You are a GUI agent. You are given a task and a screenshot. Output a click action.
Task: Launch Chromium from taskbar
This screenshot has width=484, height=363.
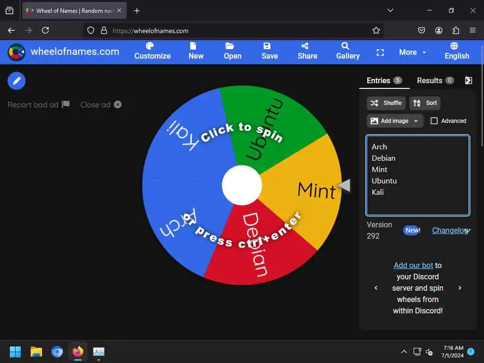pos(57,352)
